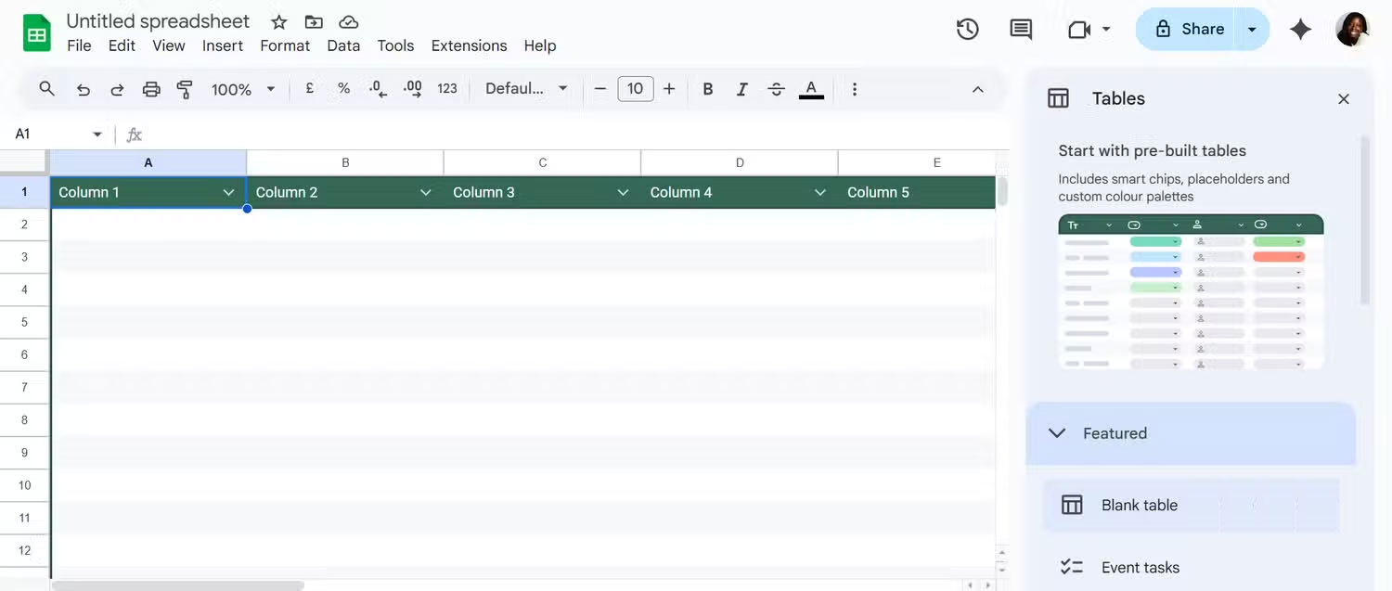The width and height of the screenshot is (1392, 591).
Task: Open the comments panel icon
Action: point(1020,29)
